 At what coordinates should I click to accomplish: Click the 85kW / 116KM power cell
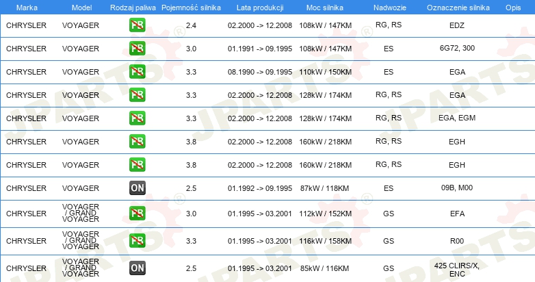coord(324,268)
